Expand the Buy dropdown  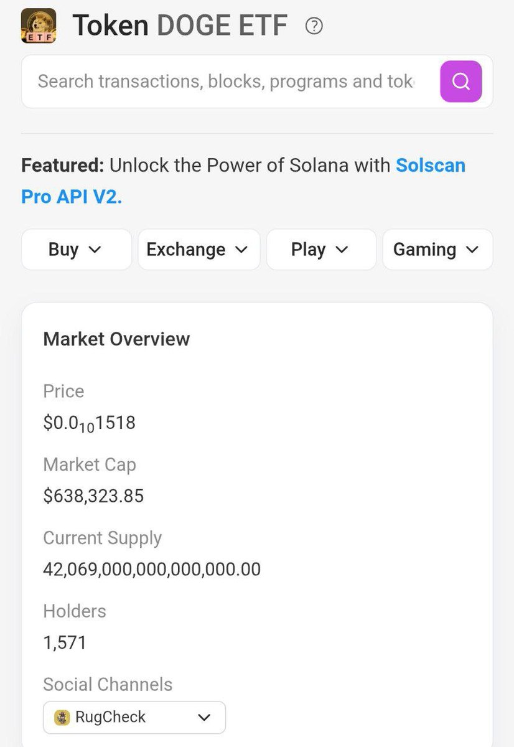tap(77, 250)
